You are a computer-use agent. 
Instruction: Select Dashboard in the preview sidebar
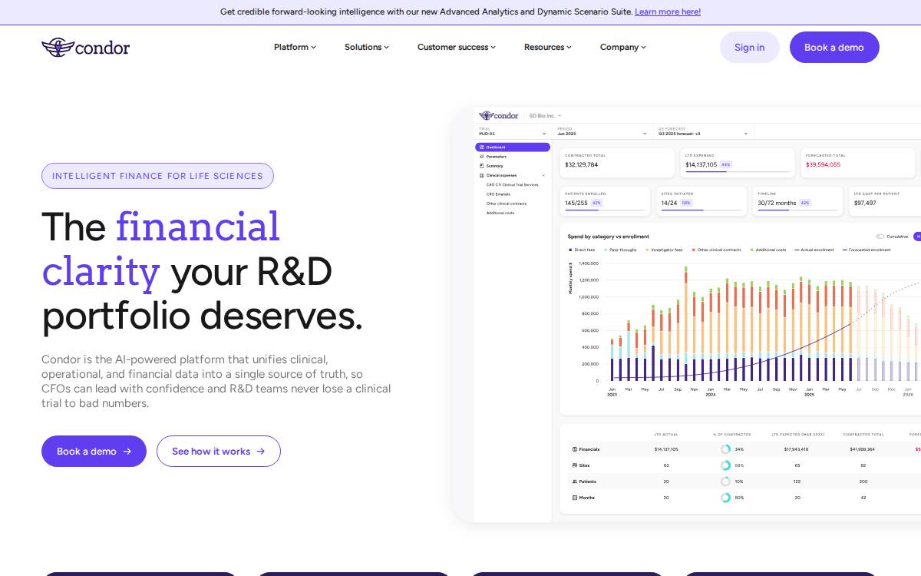click(x=513, y=147)
